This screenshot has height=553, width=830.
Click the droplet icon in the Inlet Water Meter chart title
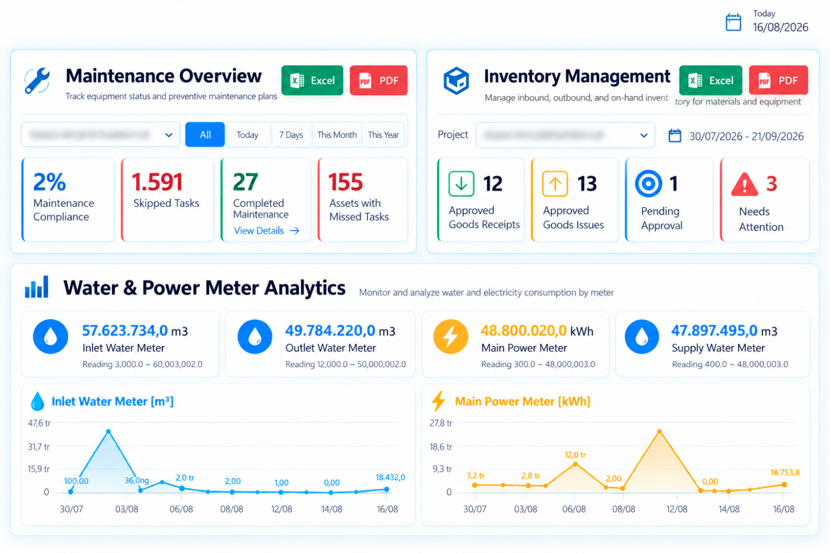pyautogui.click(x=37, y=401)
